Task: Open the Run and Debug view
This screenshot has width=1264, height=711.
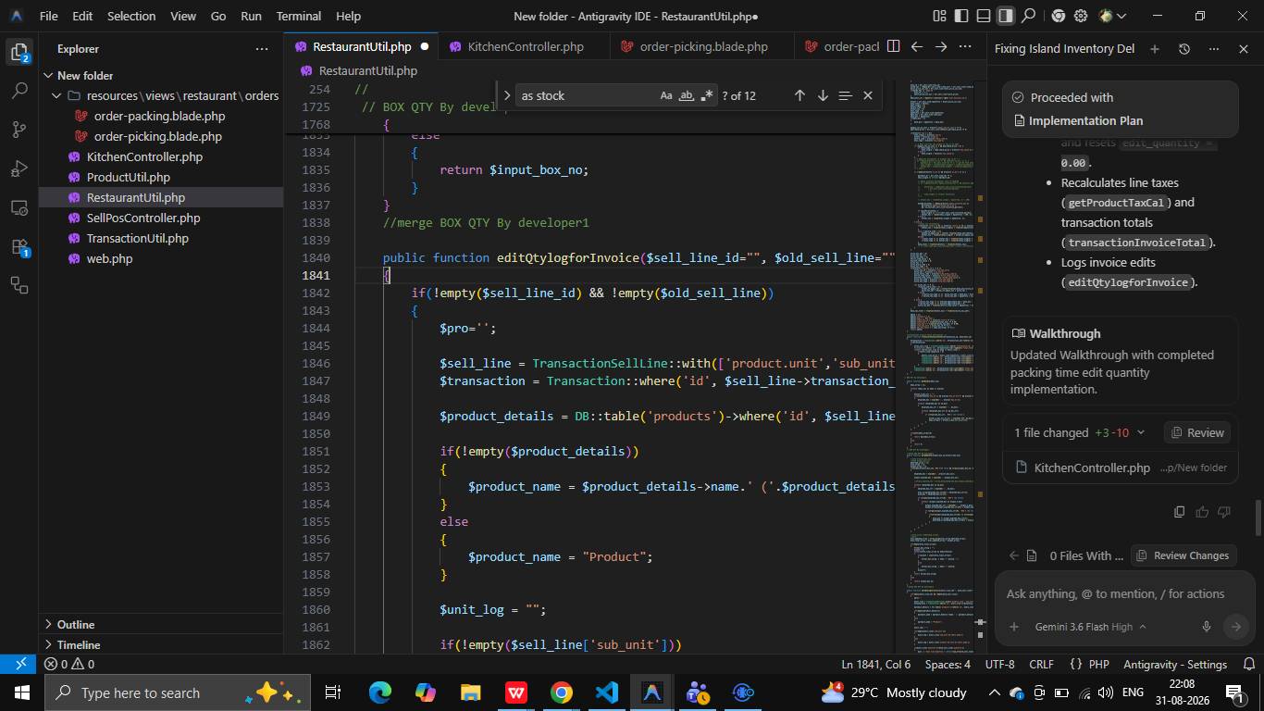Action: (19, 168)
